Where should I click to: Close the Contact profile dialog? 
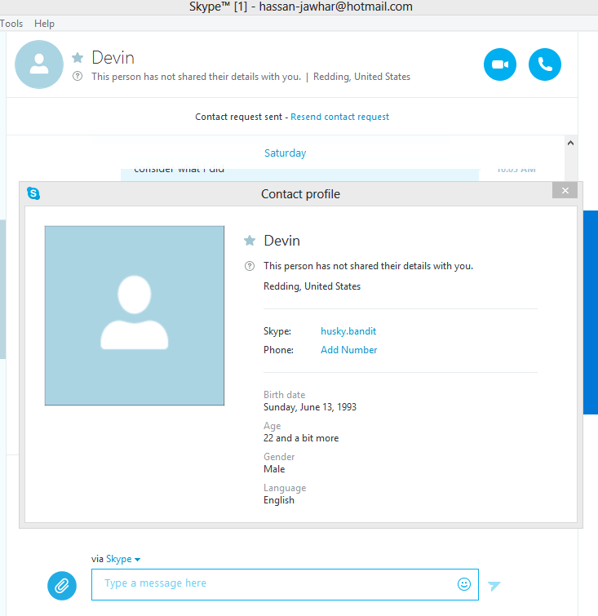pos(565,191)
